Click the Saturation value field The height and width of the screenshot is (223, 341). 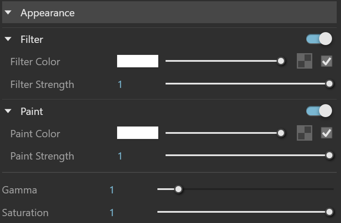click(x=112, y=213)
